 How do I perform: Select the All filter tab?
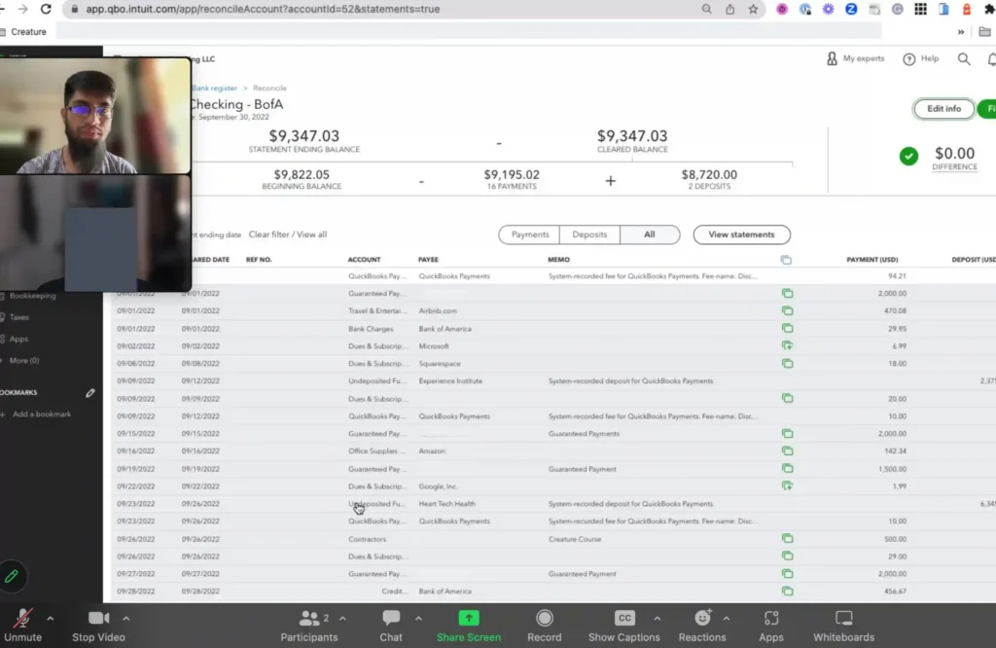tap(649, 234)
